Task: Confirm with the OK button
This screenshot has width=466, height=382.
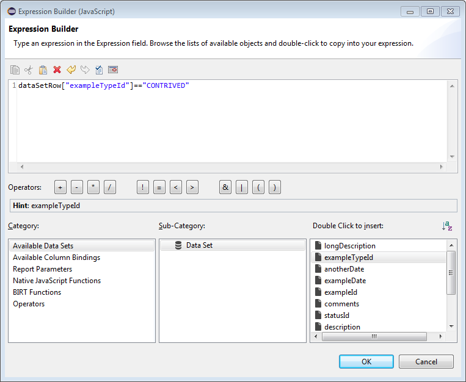Action: coord(366,361)
